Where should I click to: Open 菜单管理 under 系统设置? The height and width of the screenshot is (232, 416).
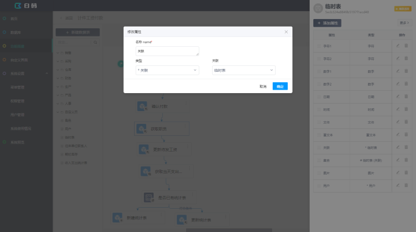(17, 87)
